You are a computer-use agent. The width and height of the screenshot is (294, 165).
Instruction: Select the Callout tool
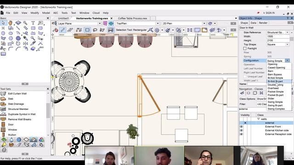click(x=40, y=23)
